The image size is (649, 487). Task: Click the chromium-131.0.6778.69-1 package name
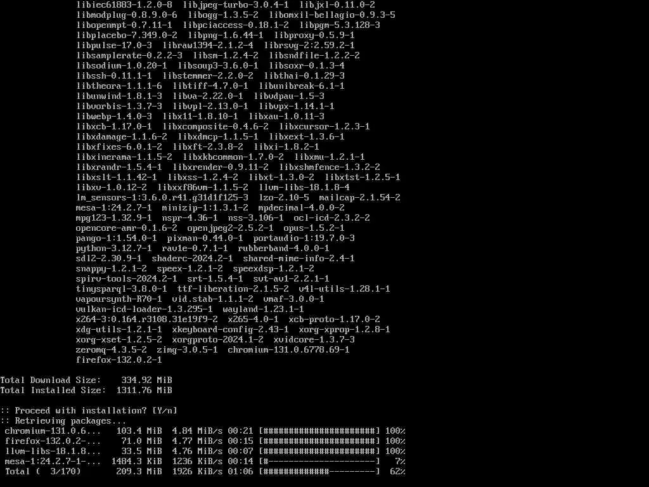pos(288,350)
